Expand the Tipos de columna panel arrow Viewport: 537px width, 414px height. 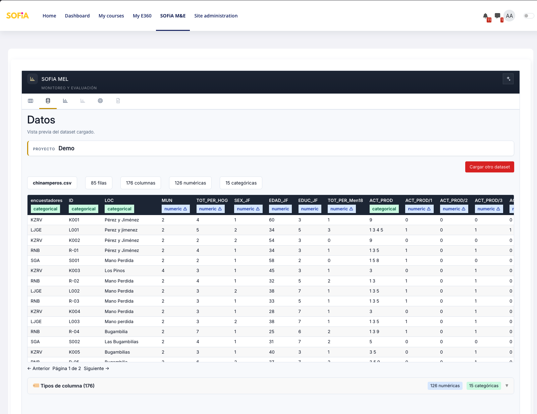point(507,386)
